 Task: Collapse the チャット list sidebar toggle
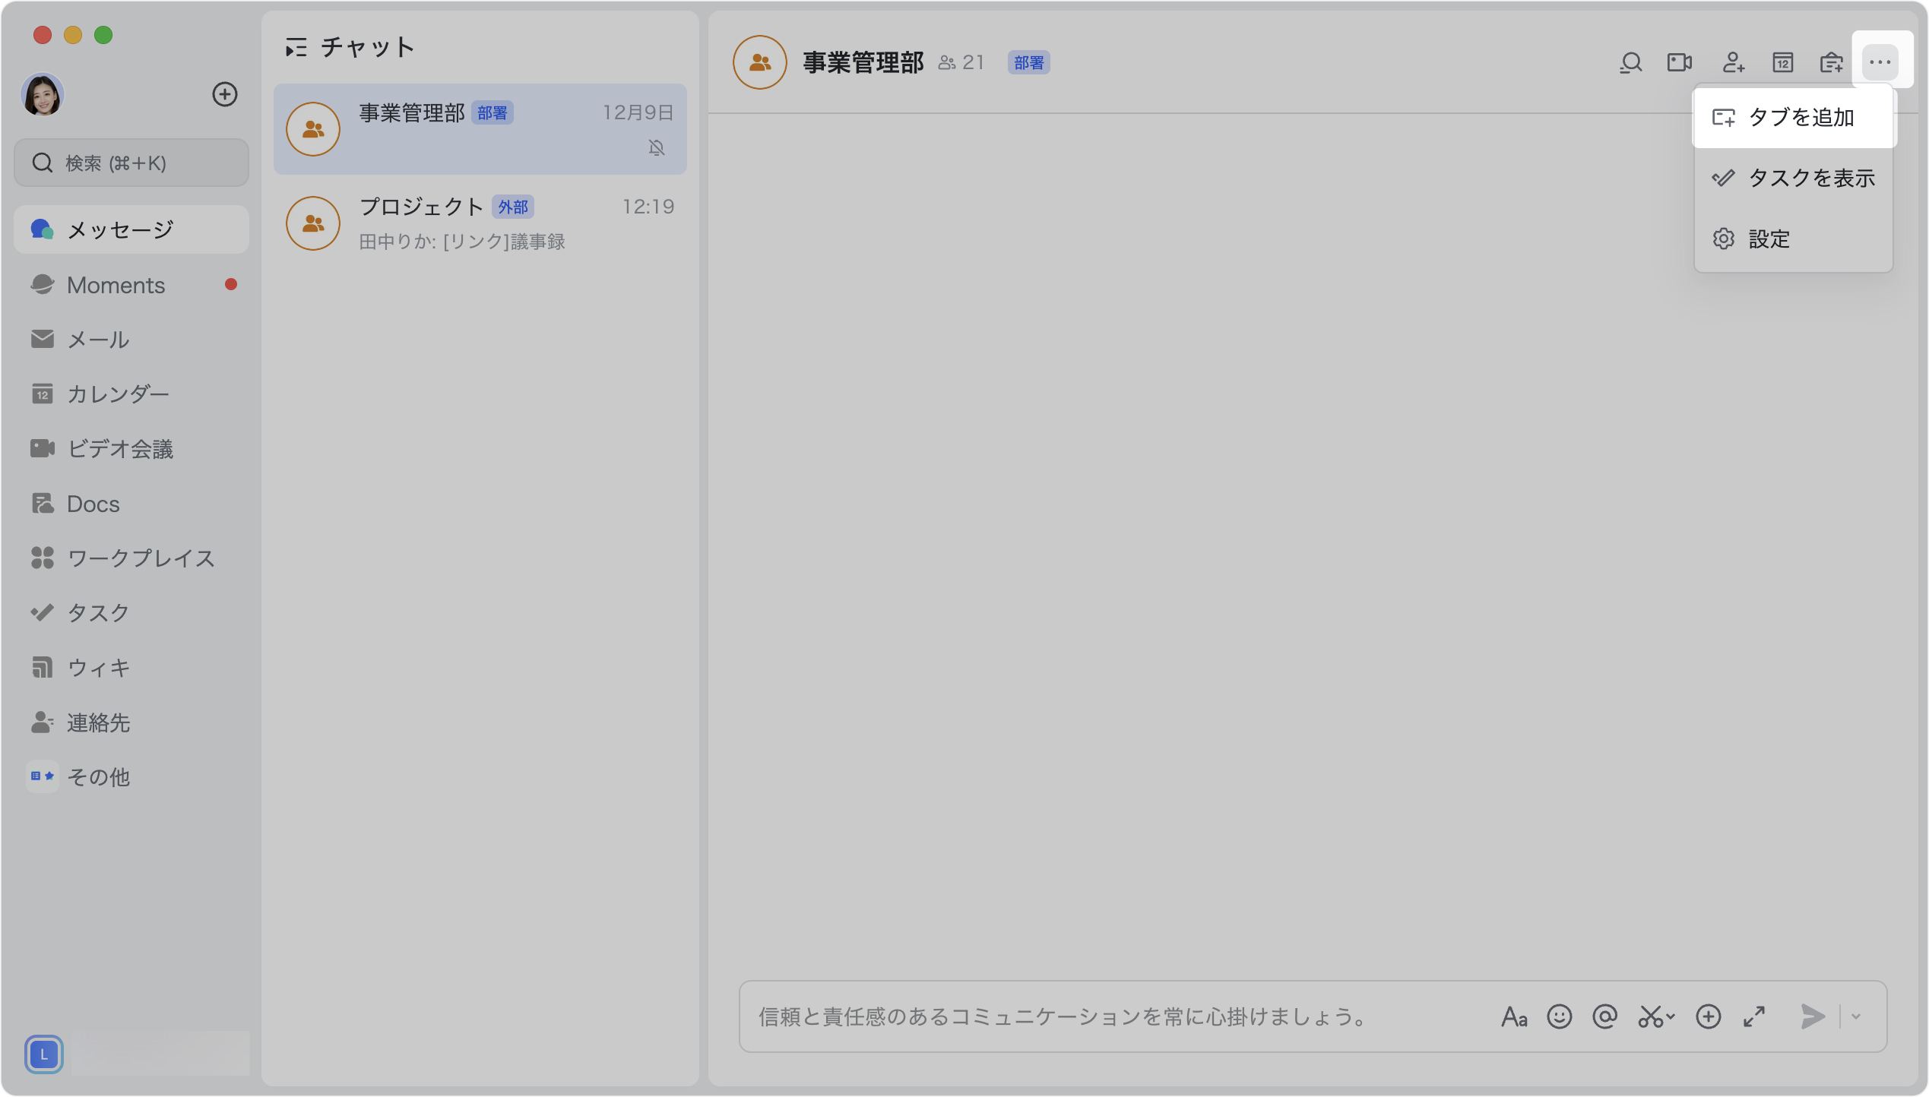[296, 48]
